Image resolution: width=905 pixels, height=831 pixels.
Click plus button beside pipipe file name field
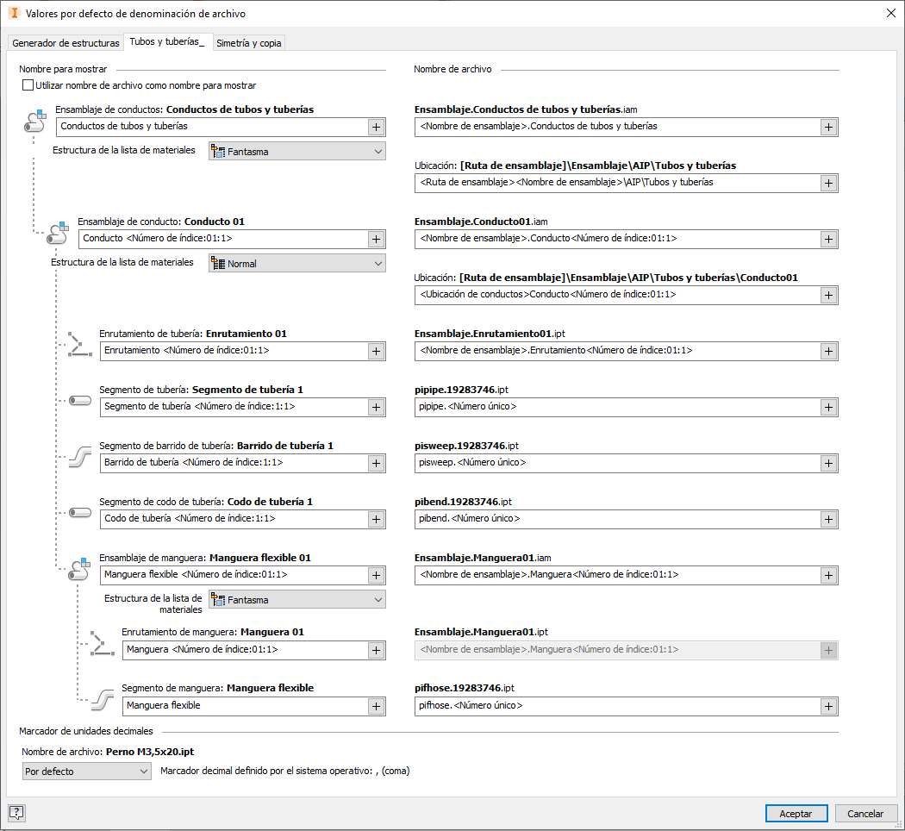[x=828, y=407]
